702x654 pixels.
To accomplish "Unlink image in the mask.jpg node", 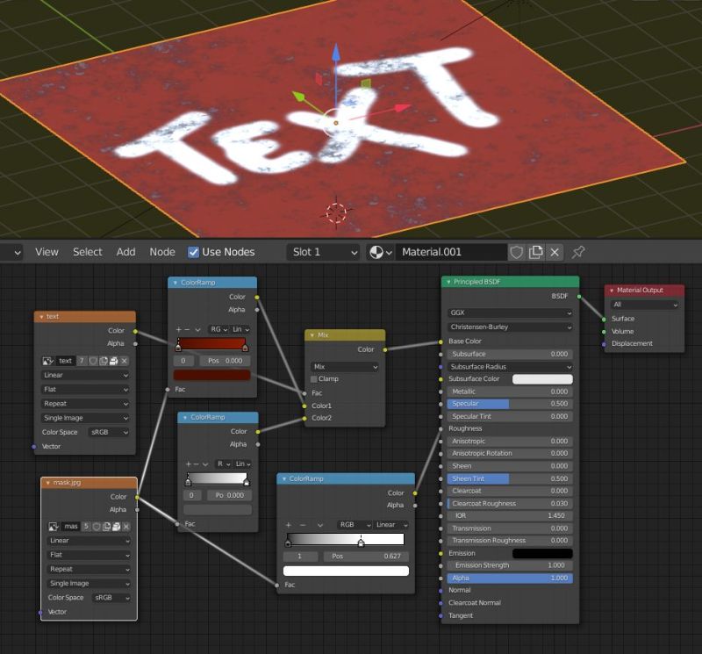I will click(x=126, y=527).
